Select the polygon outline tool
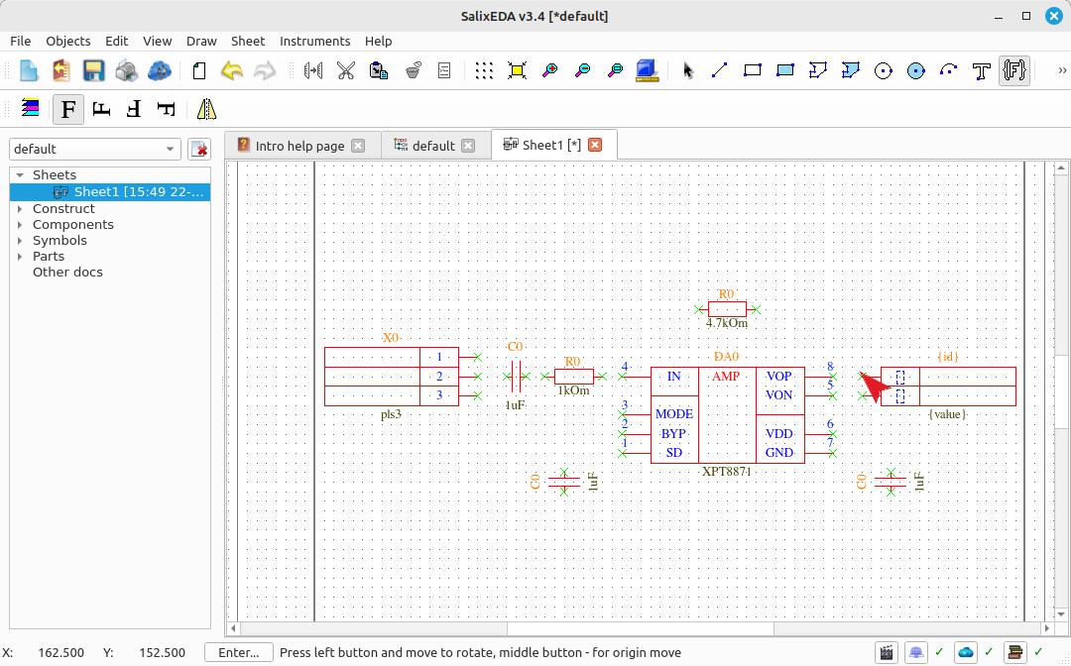 pyautogui.click(x=817, y=71)
